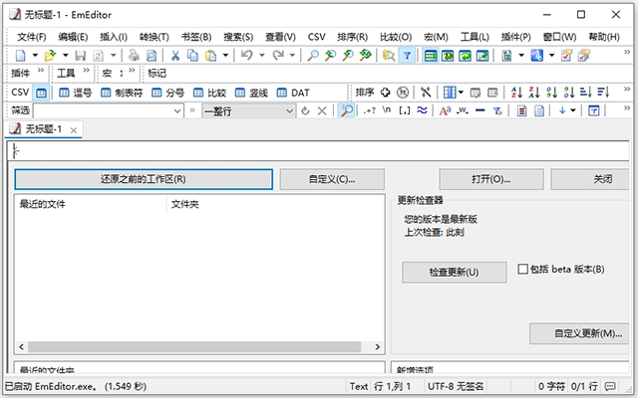Open the 一整行 column dropdown
This screenshot has width=638, height=398.
[x=290, y=110]
